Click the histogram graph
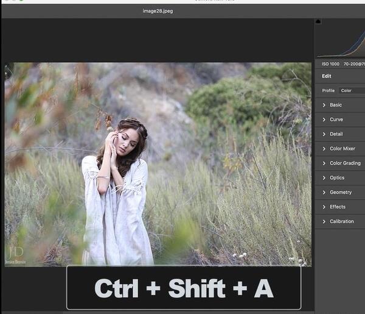 pyautogui.click(x=341, y=40)
